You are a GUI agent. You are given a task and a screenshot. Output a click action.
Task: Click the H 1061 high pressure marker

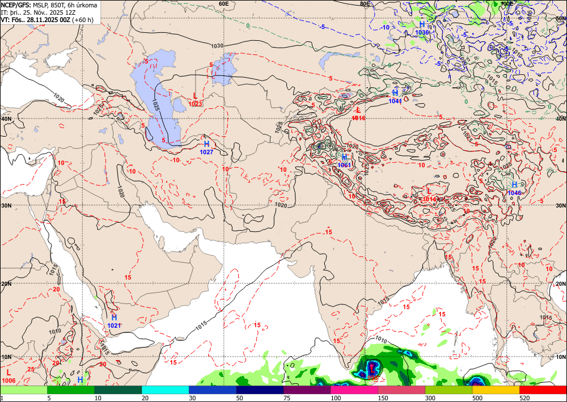coord(344,161)
